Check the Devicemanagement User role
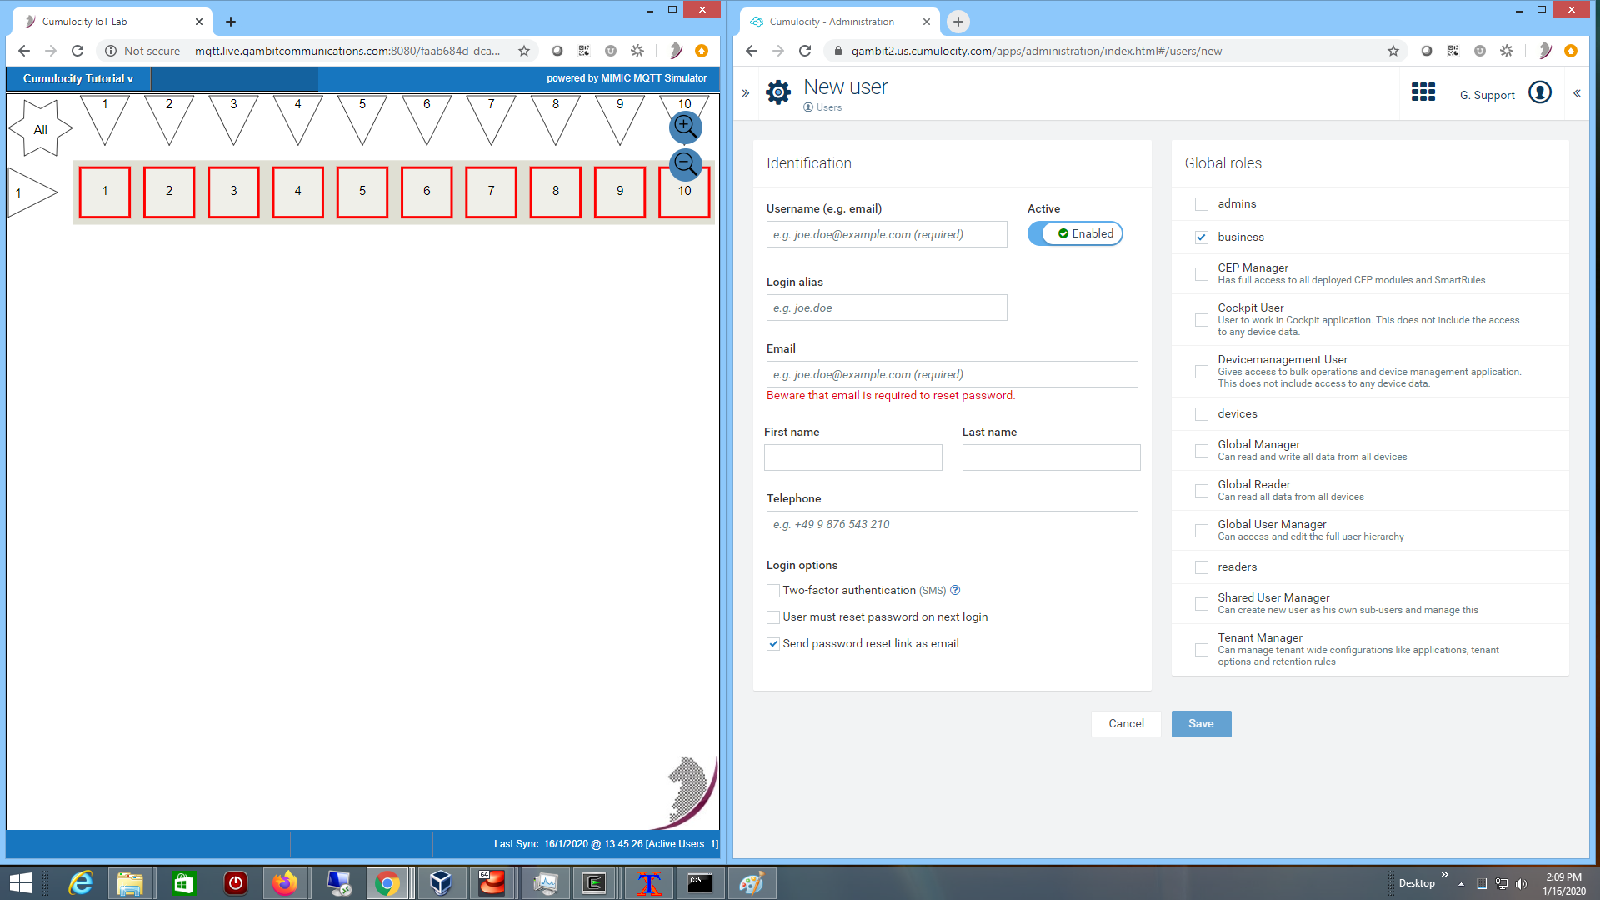The image size is (1600, 900). click(1202, 372)
